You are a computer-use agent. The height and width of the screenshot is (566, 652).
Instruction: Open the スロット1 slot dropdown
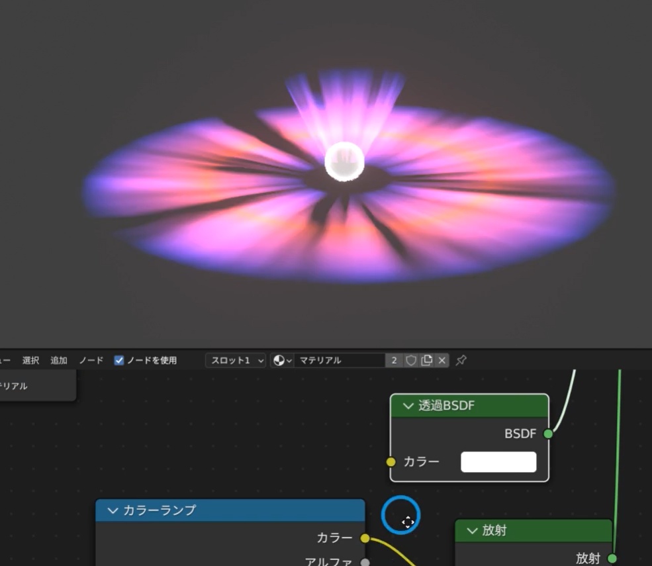[x=236, y=360]
